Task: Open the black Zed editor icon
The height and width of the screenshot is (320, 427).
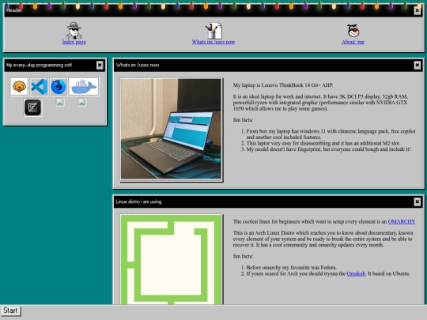Action: (x=32, y=107)
